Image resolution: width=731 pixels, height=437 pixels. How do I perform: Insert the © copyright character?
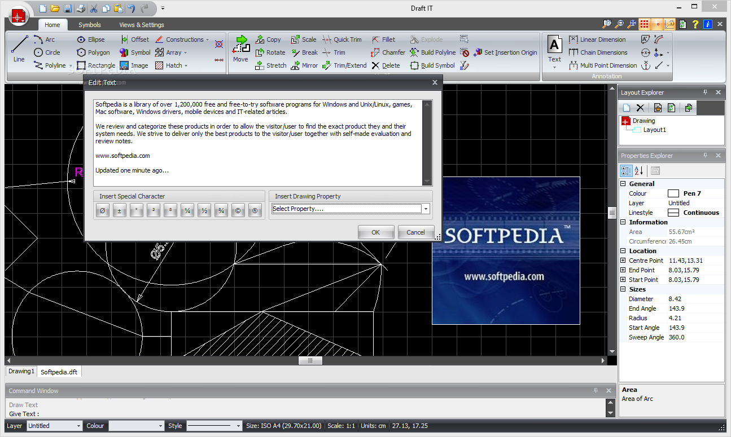(238, 211)
